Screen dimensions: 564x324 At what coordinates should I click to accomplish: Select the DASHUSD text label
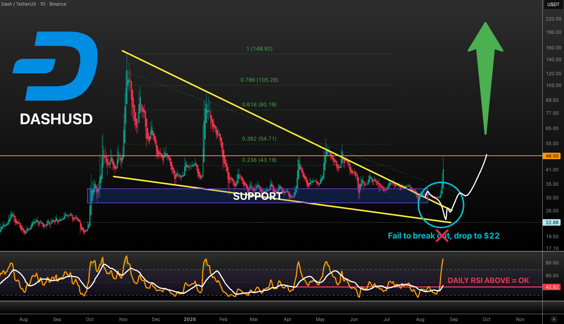click(56, 119)
